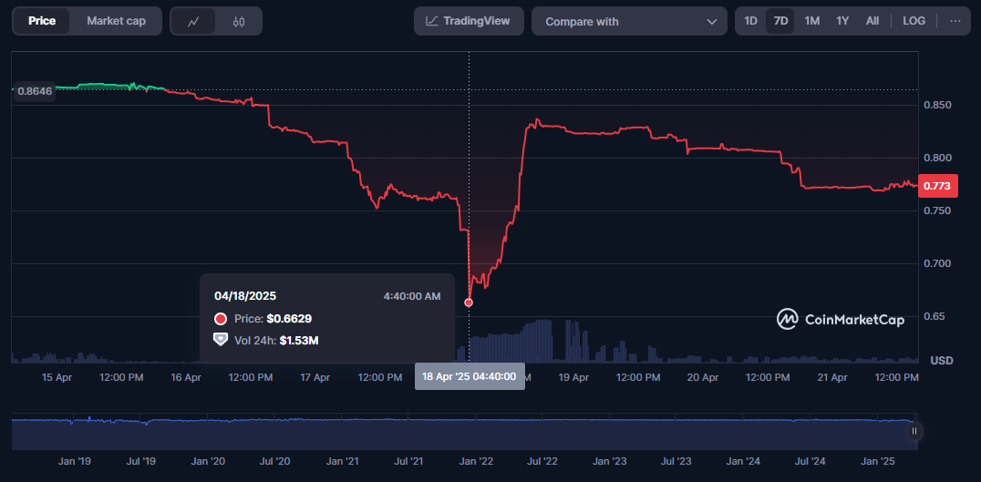This screenshot has height=482, width=981.
Task: Click the tooltip time 4:40:00 AM
Action: click(x=412, y=296)
